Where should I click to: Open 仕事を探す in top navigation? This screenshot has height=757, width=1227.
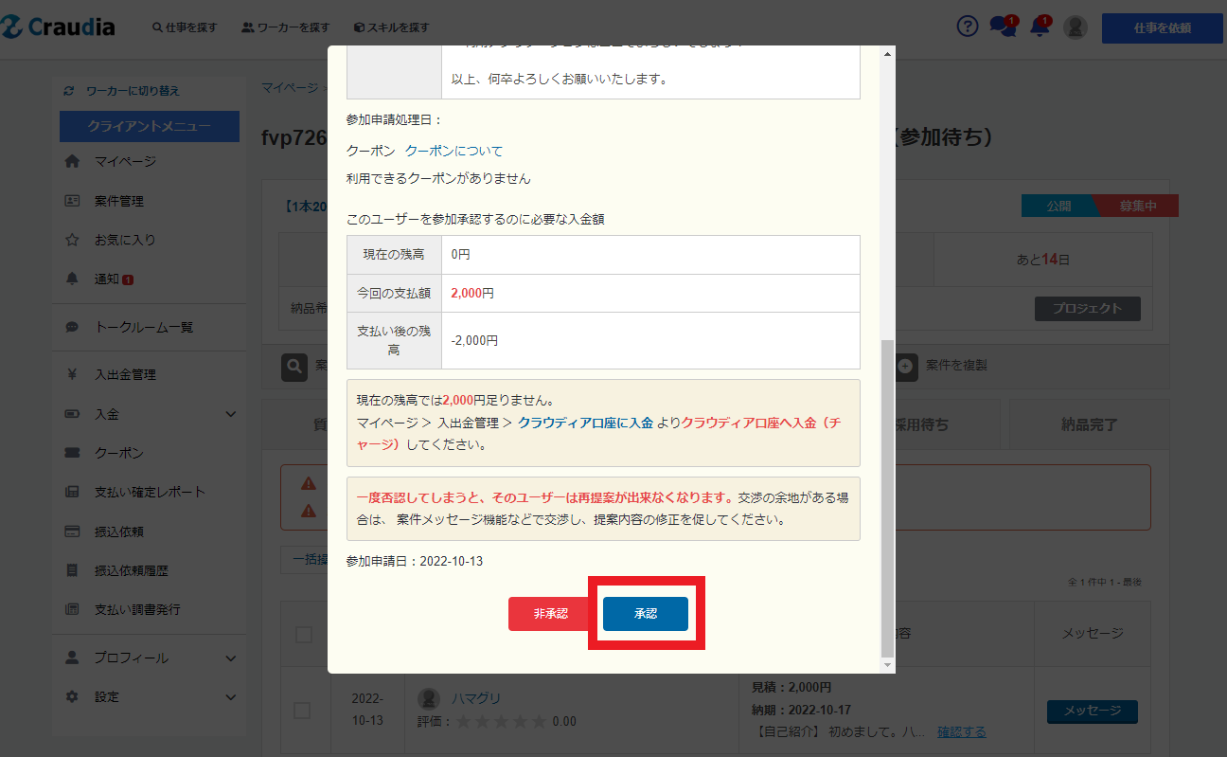(x=185, y=27)
